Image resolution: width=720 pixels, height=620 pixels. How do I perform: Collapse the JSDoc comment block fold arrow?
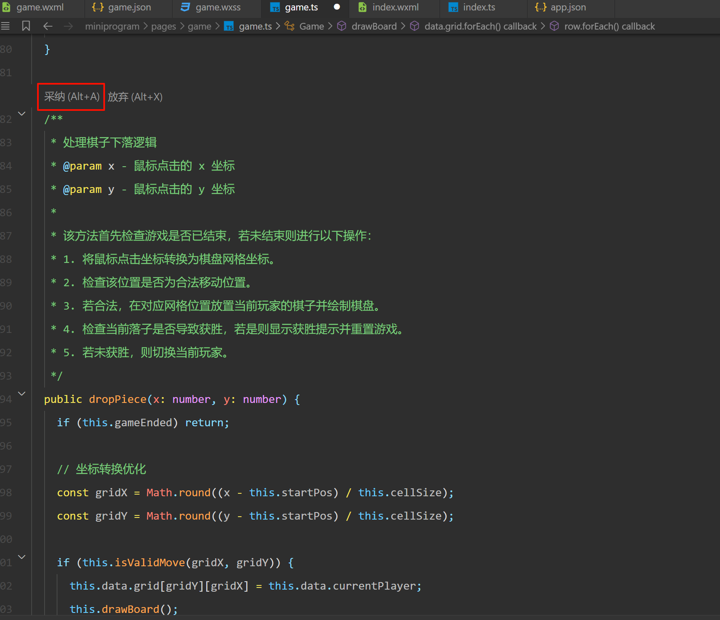click(22, 114)
